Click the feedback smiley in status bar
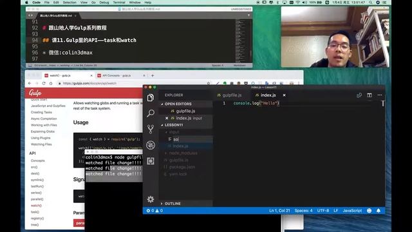The image size is (412, 232). [x=369, y=211]
